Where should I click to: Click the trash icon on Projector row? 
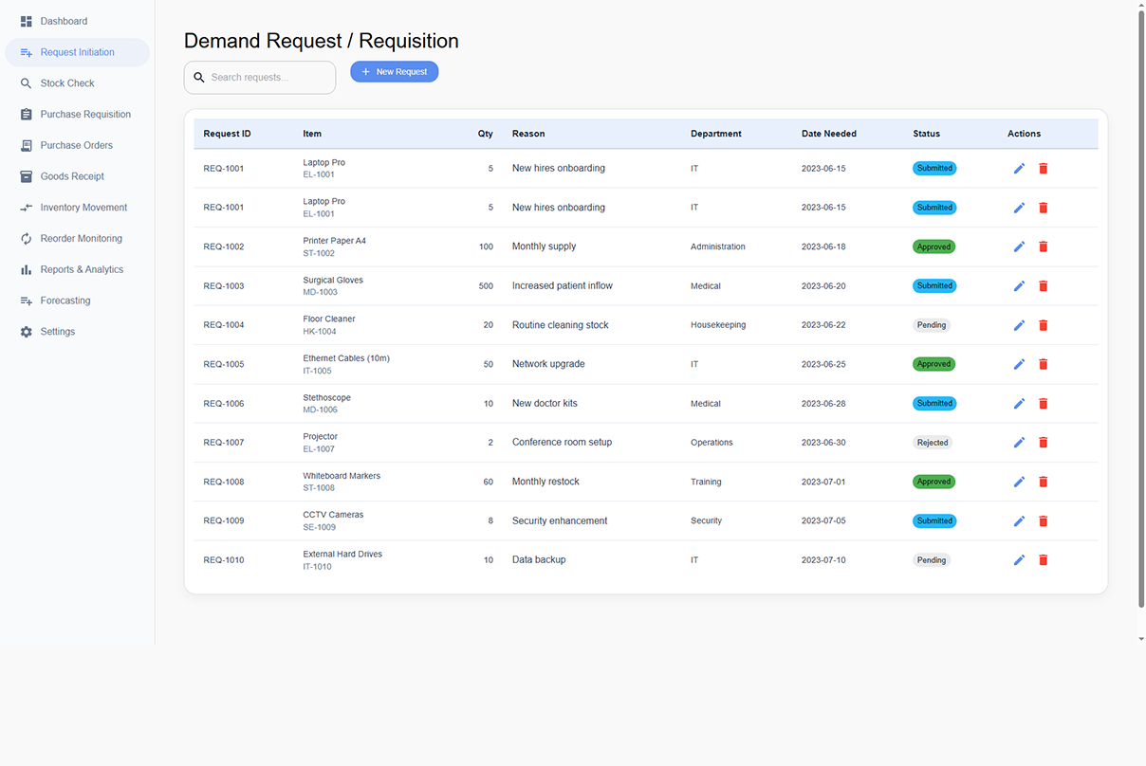click(x=1044, y=443)
